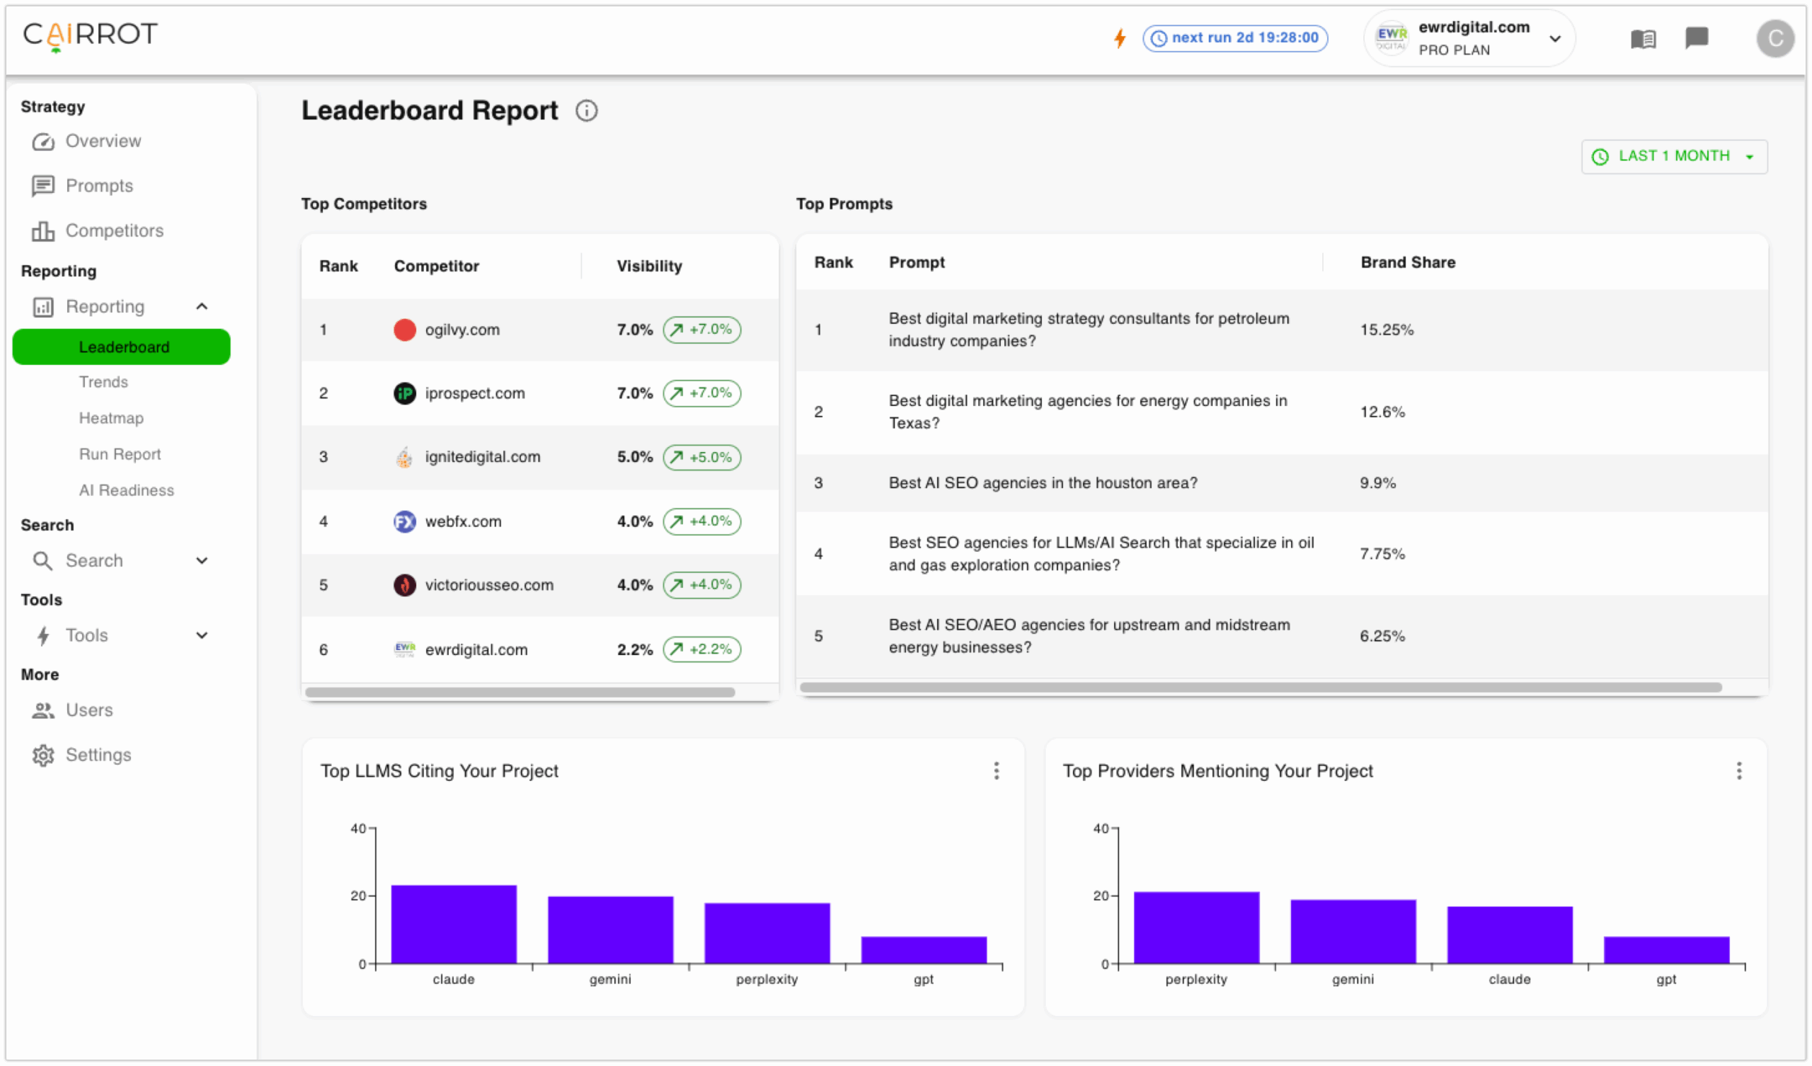The image size is (1812, 1066).
Task: Open Settings gear icon in sidebar
Action: (x=43, y=755)
